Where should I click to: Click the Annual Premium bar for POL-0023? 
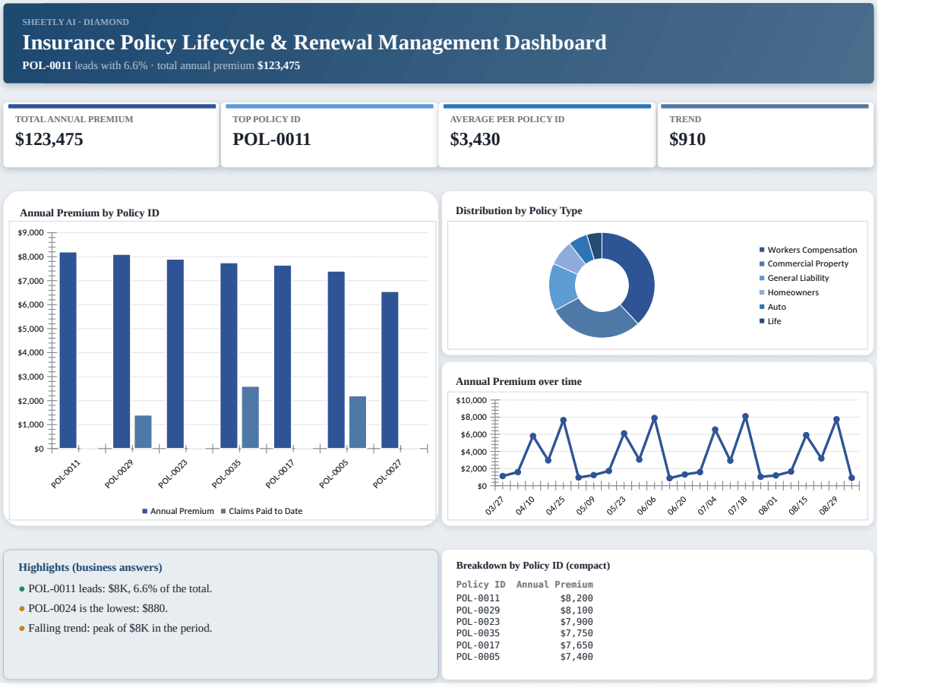(175, 354)
